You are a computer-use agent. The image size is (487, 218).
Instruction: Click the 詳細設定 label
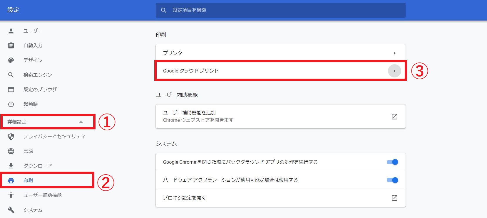pyautogui.click(x=17, y=122)
